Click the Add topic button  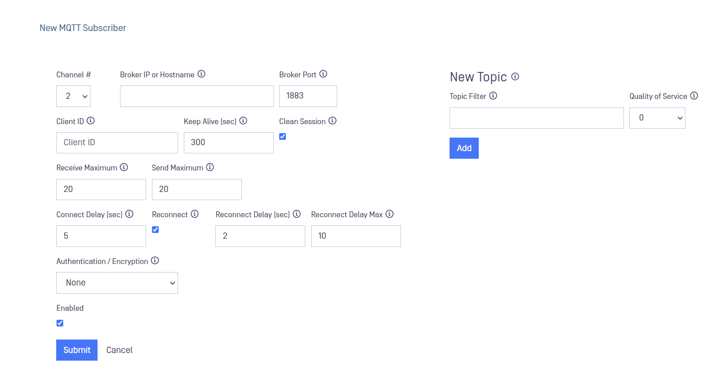point(464,148)
